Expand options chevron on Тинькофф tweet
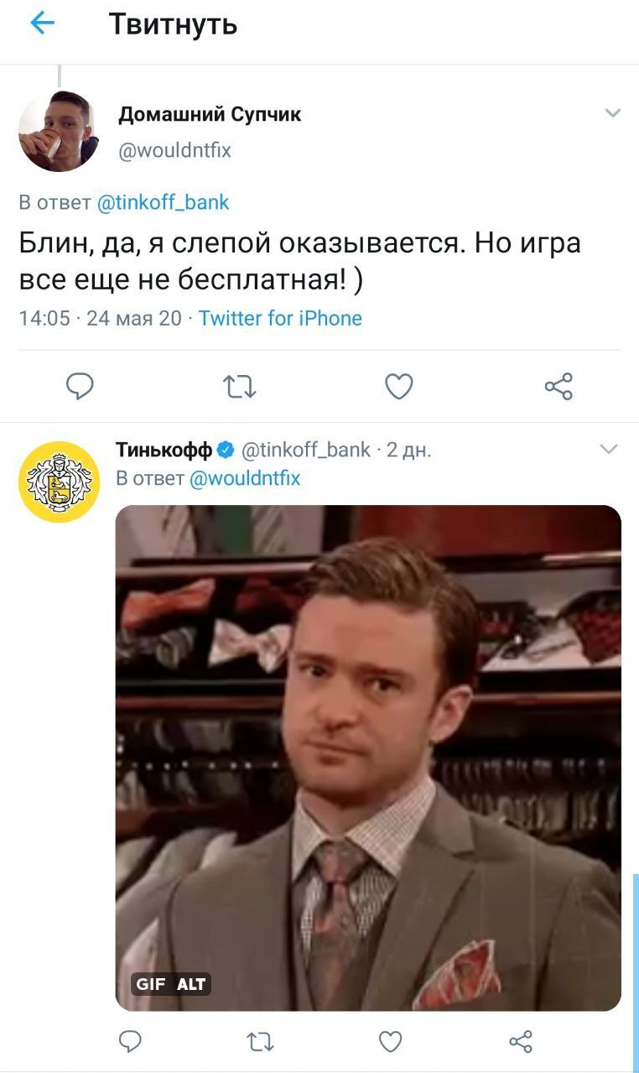The height and width of the screenshot is (1073, 639). pos(610,450)
